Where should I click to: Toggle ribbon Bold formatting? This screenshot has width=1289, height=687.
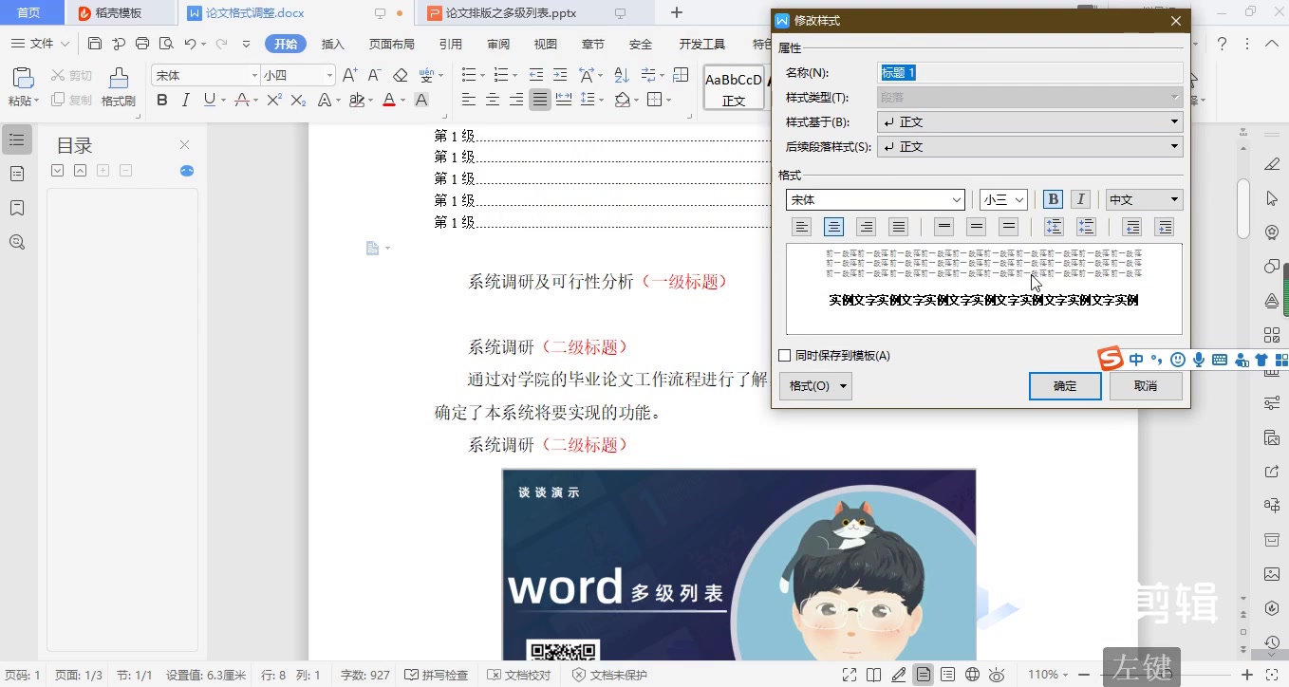(162, 100)
